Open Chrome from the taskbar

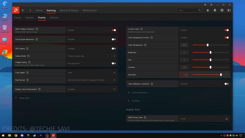pos(16,135)
